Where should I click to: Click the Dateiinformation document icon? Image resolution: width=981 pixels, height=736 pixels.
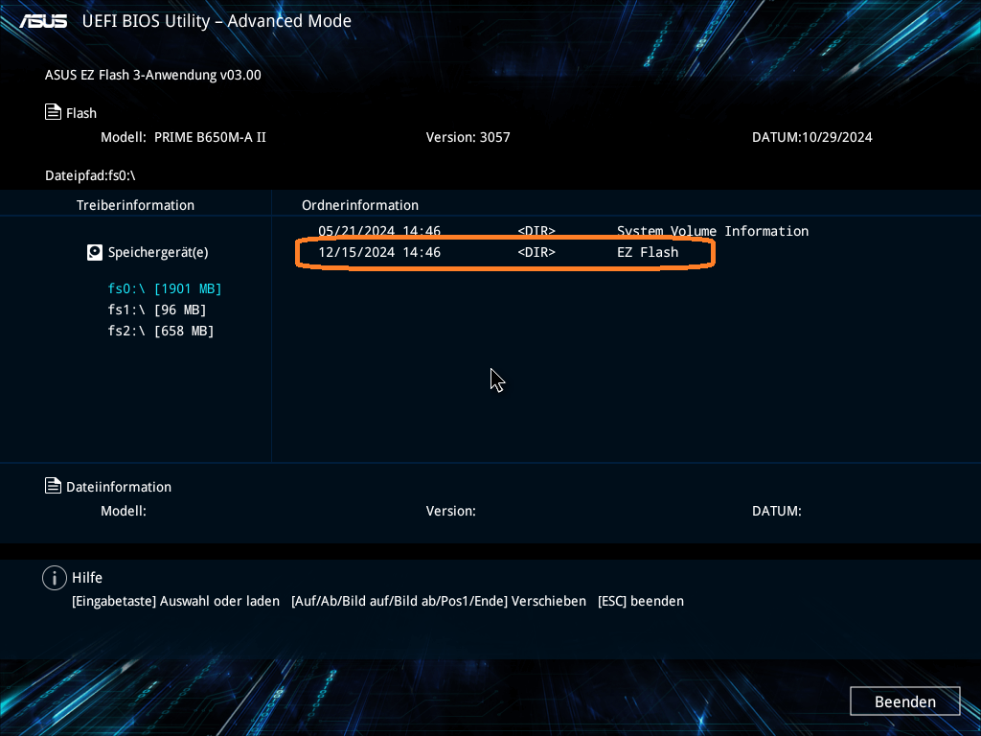click(54, 486)
